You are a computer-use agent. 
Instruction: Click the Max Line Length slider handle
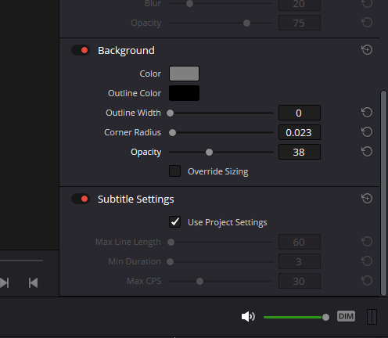click(171, 242)
